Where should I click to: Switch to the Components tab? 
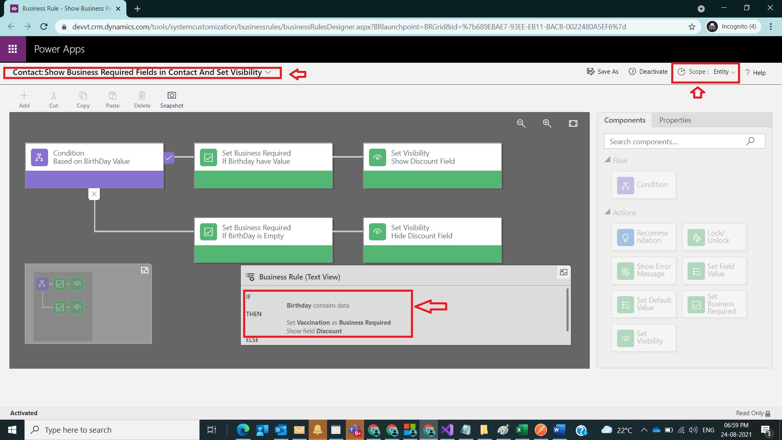pos(624,120)
